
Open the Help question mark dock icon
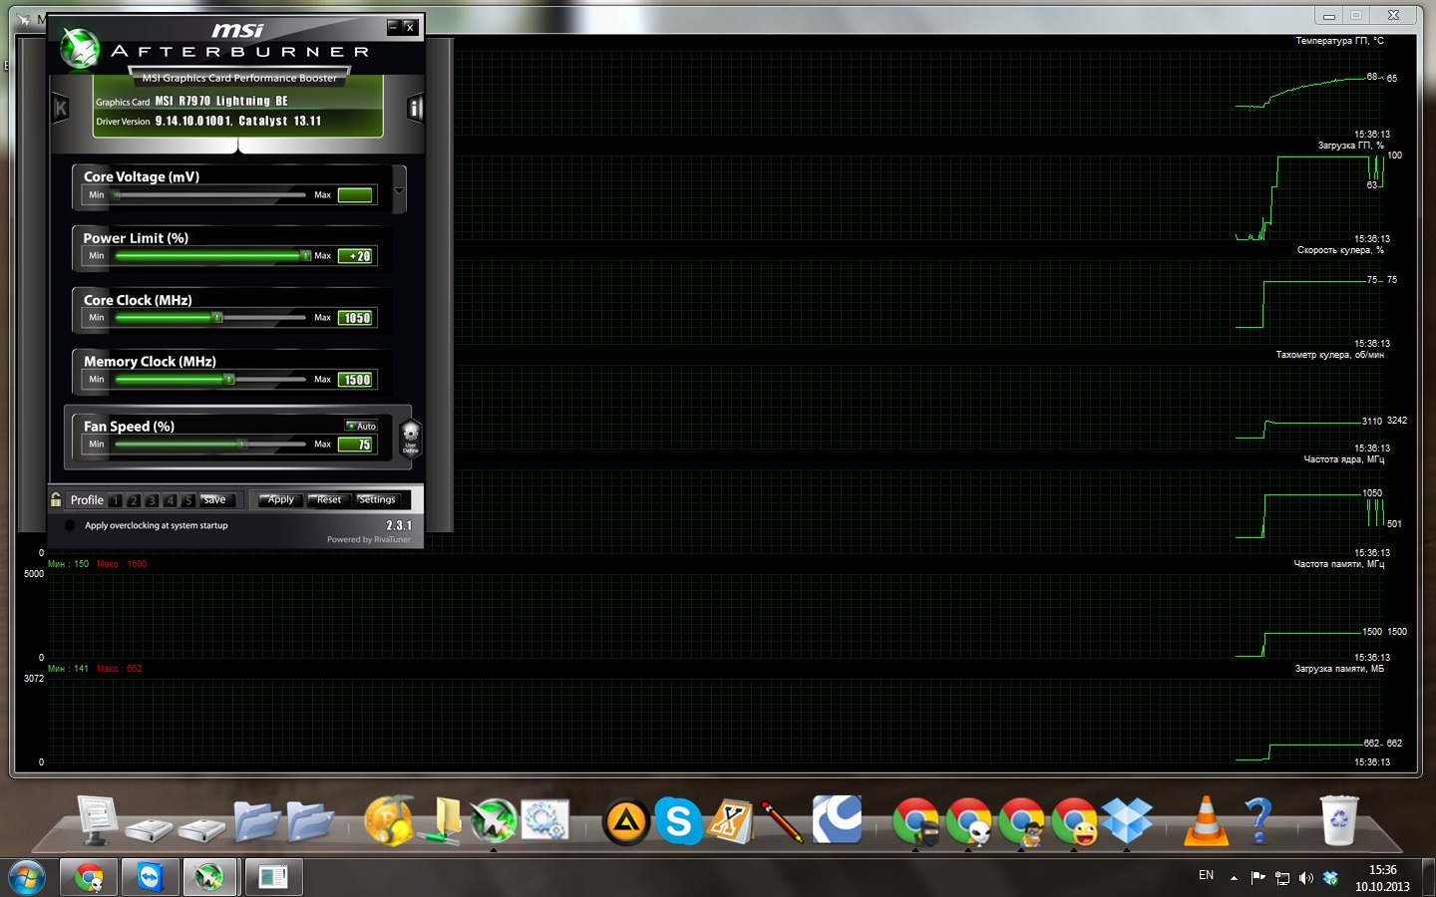click(1258, 821)
